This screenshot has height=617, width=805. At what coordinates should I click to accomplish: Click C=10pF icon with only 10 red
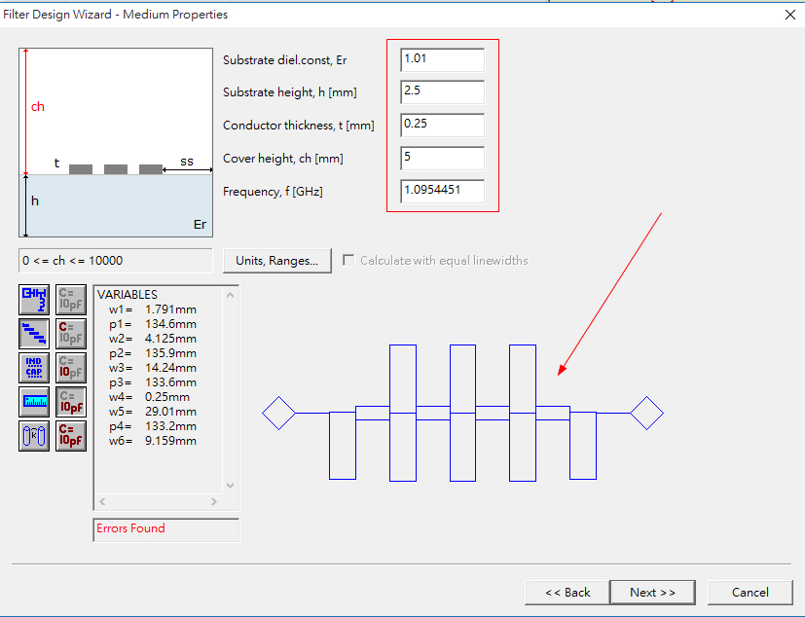tap(71, 368)
